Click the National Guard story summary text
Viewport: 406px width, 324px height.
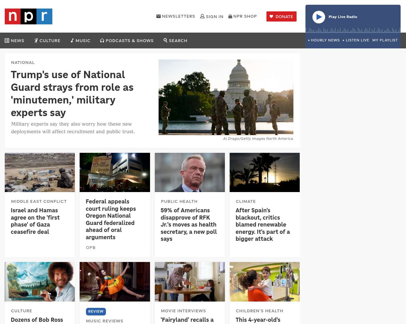point(73,128)
